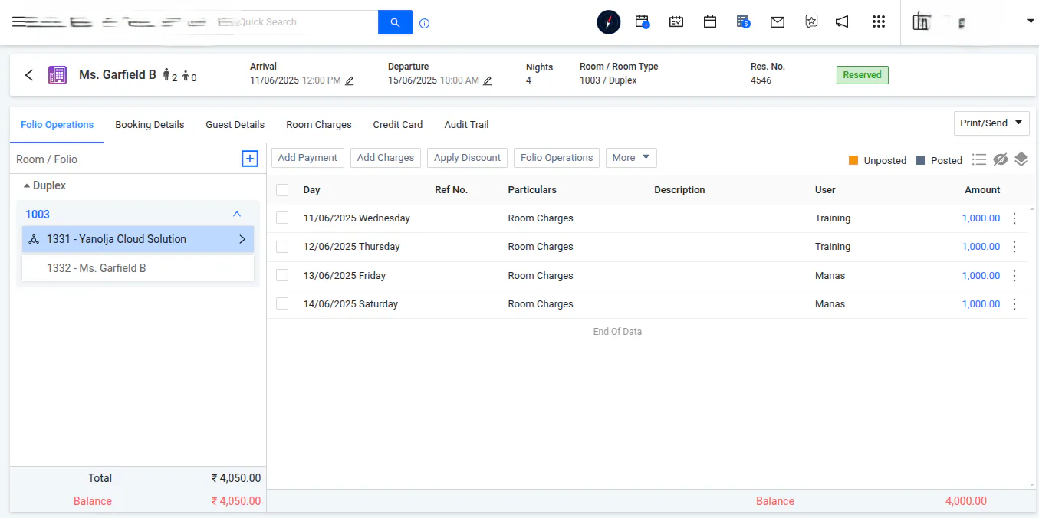Click the green Reserved status badge
The image size is (1039, 518).
coord(862,75)
